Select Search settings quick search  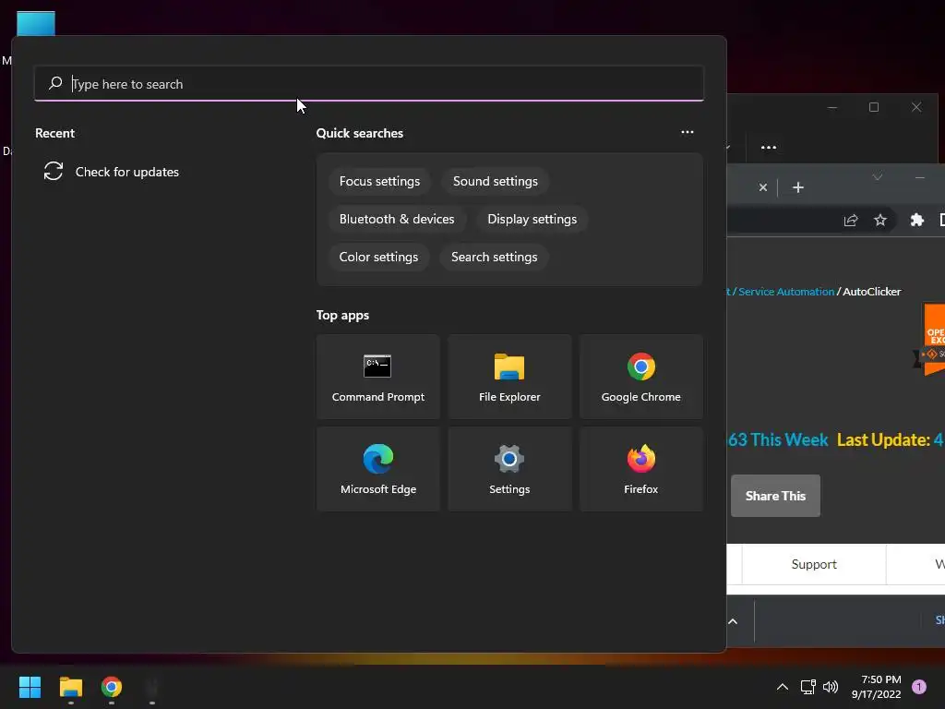(x=495, y=258)
